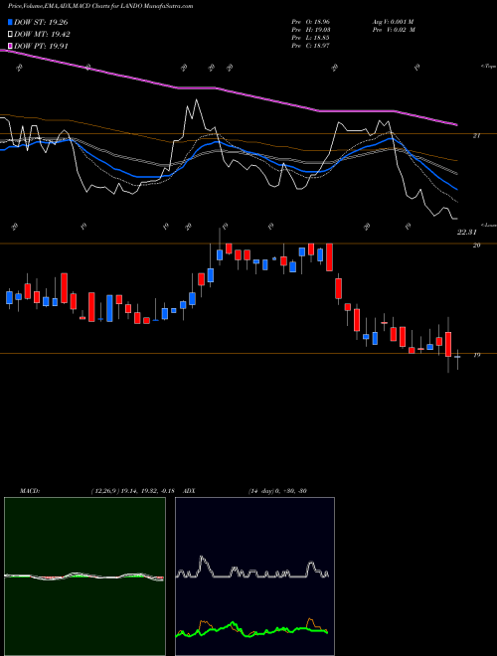Click the last candlestick at the right edge
Screen dimensions: 497x656
pyautogui.click(x=457, y=359)
